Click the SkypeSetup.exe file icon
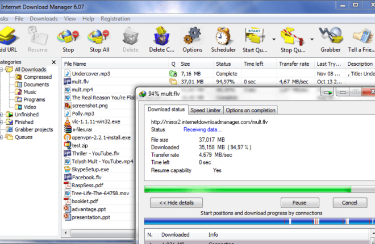Image resolution: width=375 pixels, height=244 pixels. 68,169
